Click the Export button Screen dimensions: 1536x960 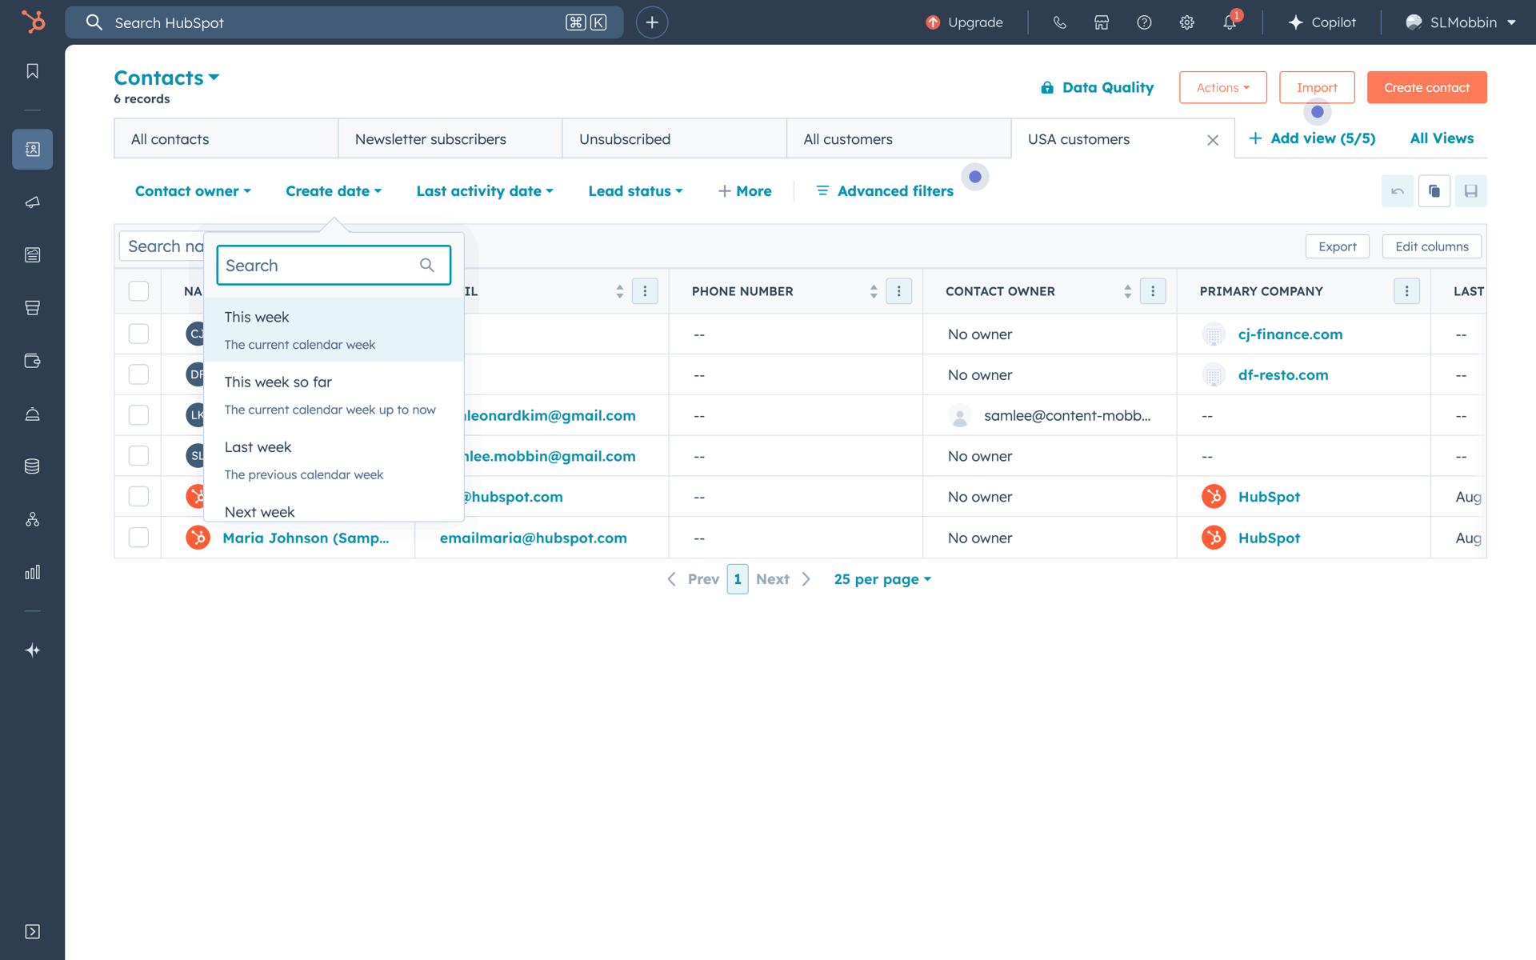pyautogui.click(x=1338, y=246)
